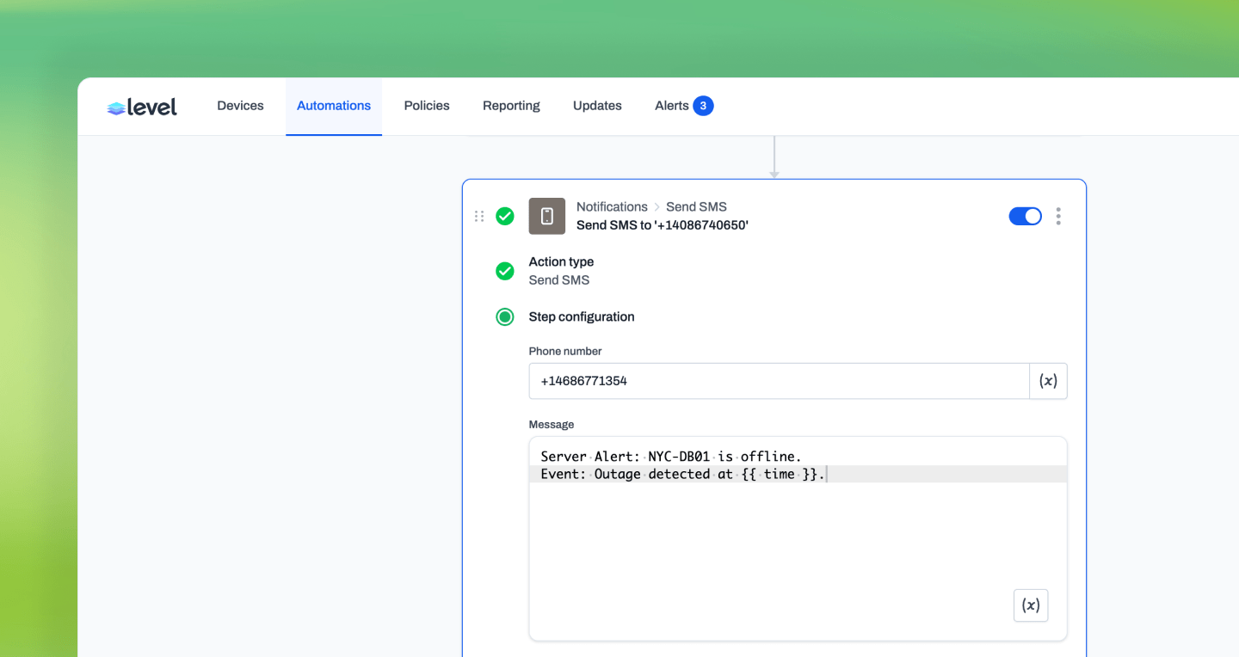Viewport: 1239px width, 657px height.
Task: Click the Send SMS phone icon
Action: [547, 216]
